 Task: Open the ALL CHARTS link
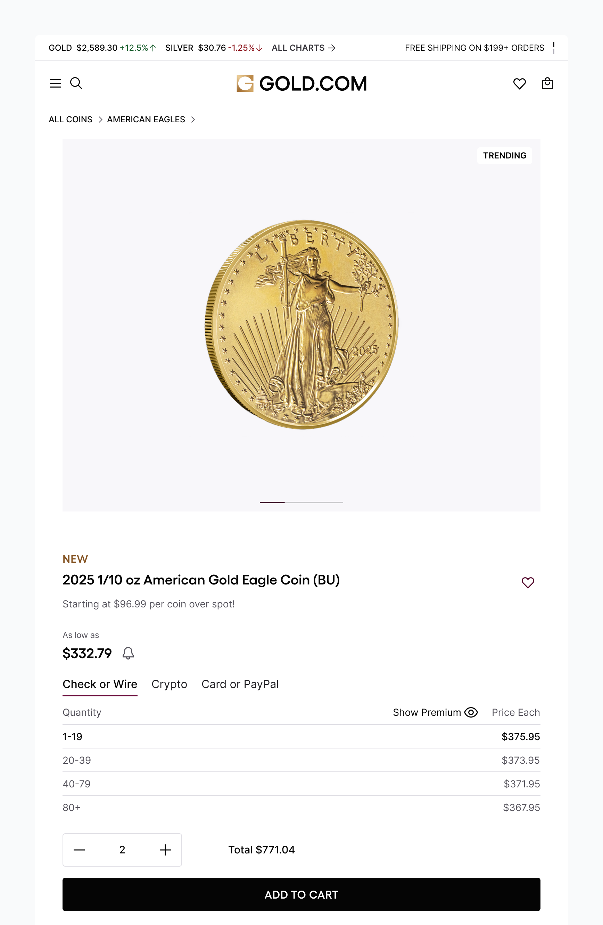tap(303, 48)
